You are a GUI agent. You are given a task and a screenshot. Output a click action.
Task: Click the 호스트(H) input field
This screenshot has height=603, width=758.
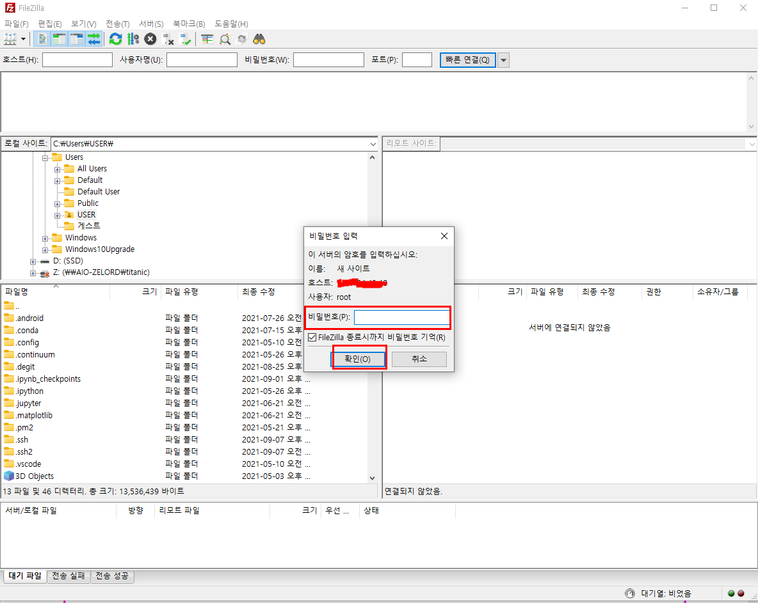click(77, 60)
